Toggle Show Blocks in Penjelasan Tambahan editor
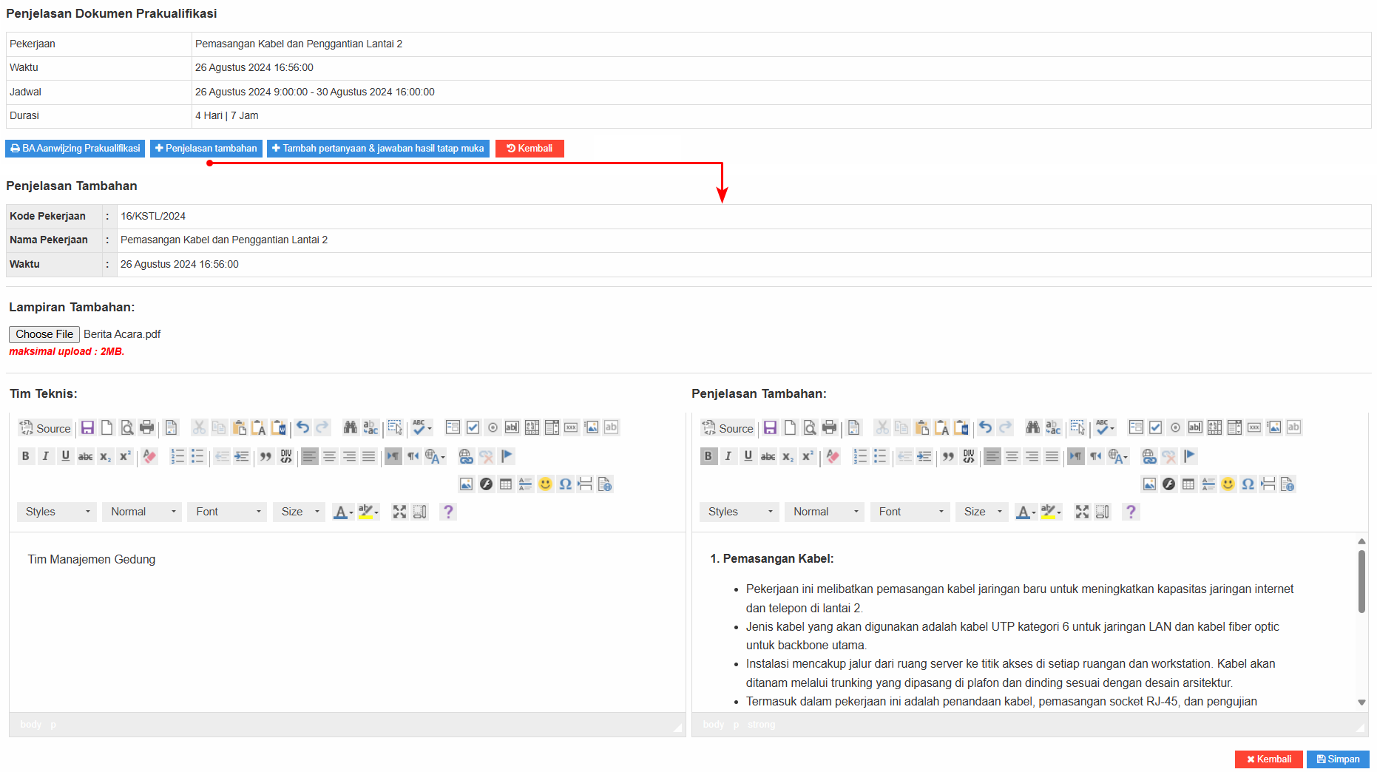The image size is (1377, 772). click(x=1102, y=512)
